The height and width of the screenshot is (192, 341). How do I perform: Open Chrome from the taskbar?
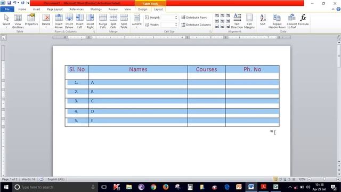coord(153,187)
